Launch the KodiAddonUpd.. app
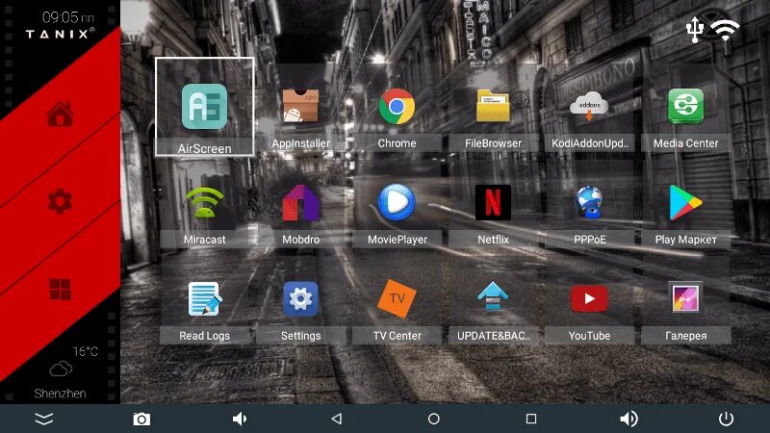The width and height of the screenshot is (770, 433). [589, 106]
